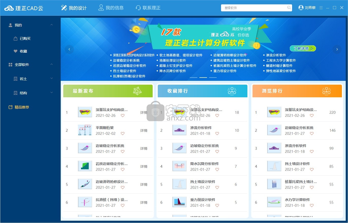Select the 浏览排行 panel header
The image size is (348, 223).
297,91
